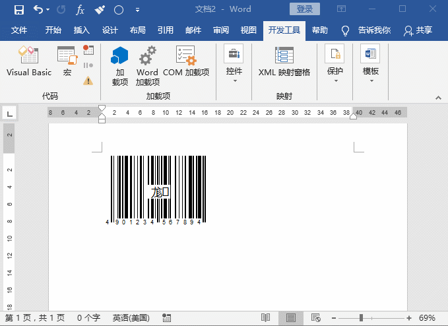Click the 英语(美国) language indicator
448x326 pixels.
coord(131,317)
